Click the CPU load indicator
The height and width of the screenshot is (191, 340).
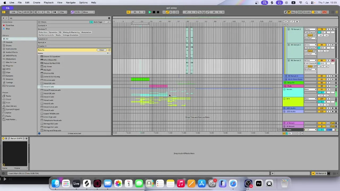[324, 12]
